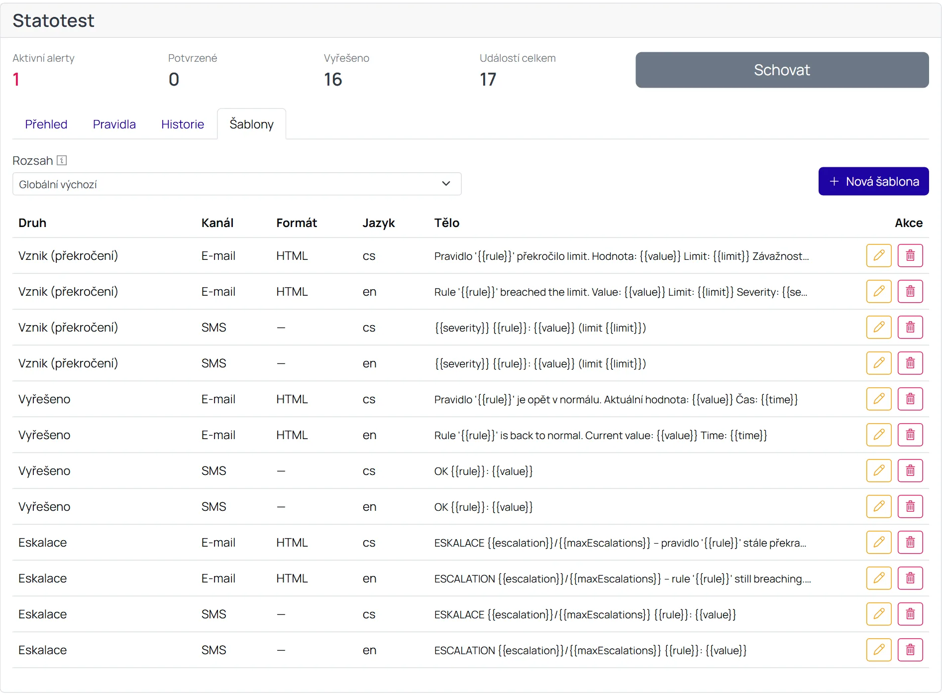Image resolution: width=942 pixels, height=696 pixels.
Task: Edit the Eskalace SMS cs template
Action: [878, 614]
